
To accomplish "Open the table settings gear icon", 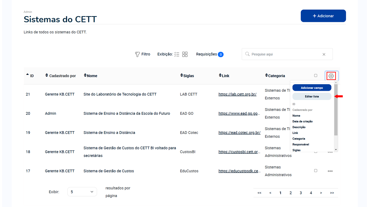I will tap(331, 76).
